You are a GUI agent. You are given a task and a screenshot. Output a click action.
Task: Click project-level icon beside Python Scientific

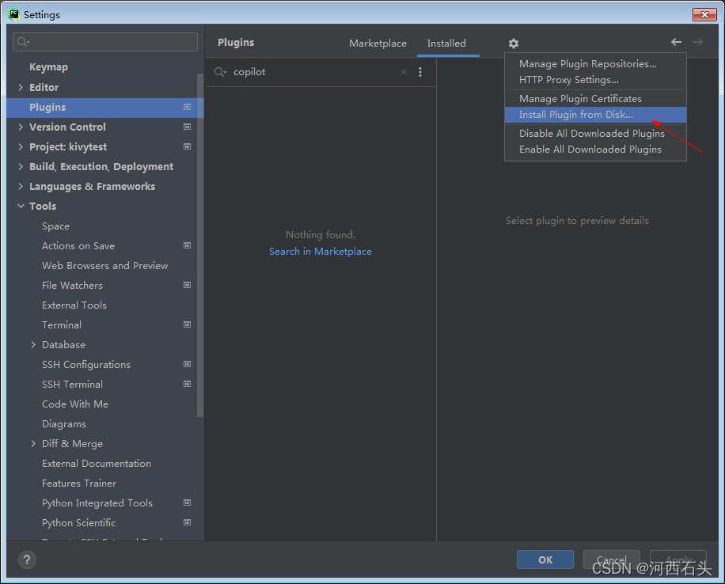click(188, 522)
